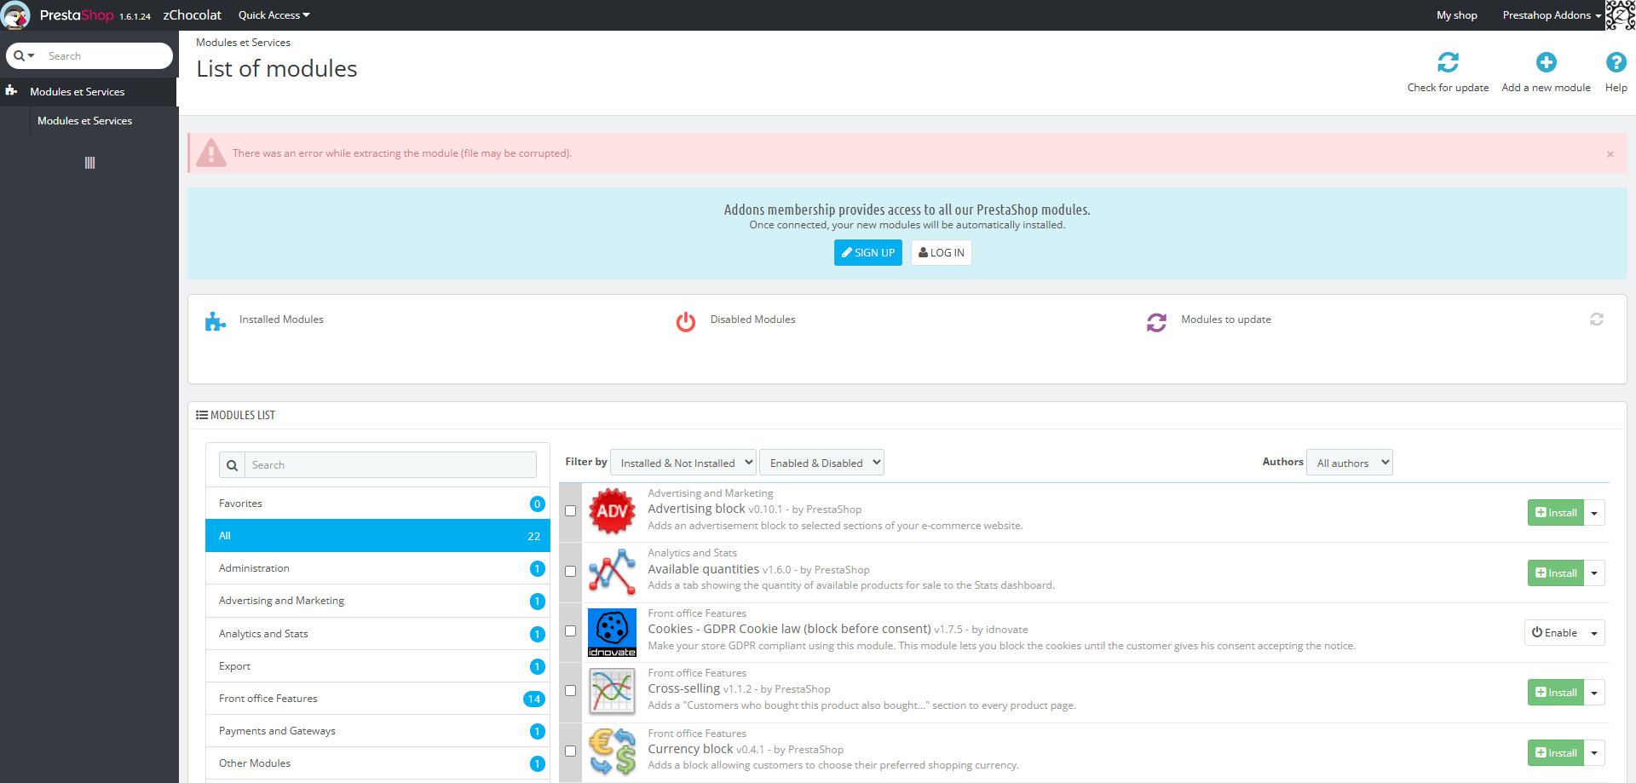
Task: Click the Cross-selling module graph icon
Action: tap(612, 692)
